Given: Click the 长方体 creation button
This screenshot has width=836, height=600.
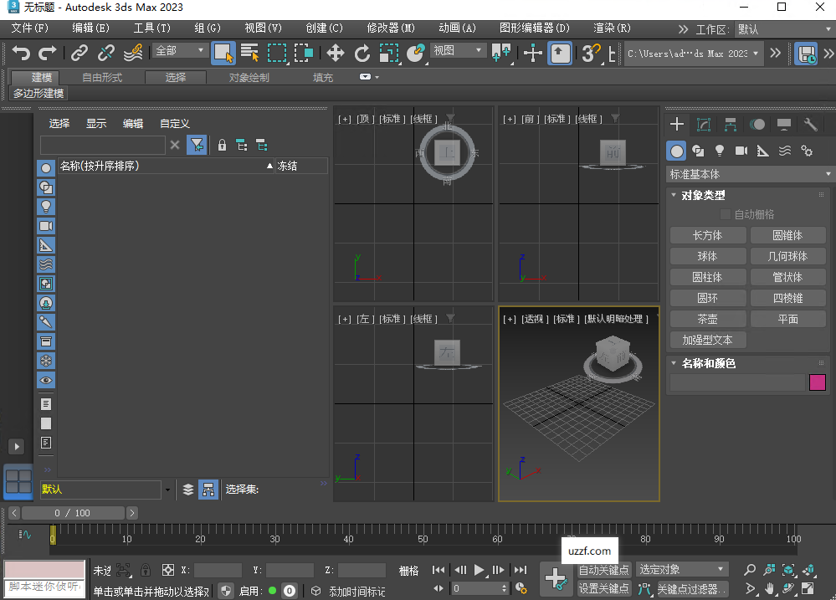Looking at the screenshot, I should point(707,235).
